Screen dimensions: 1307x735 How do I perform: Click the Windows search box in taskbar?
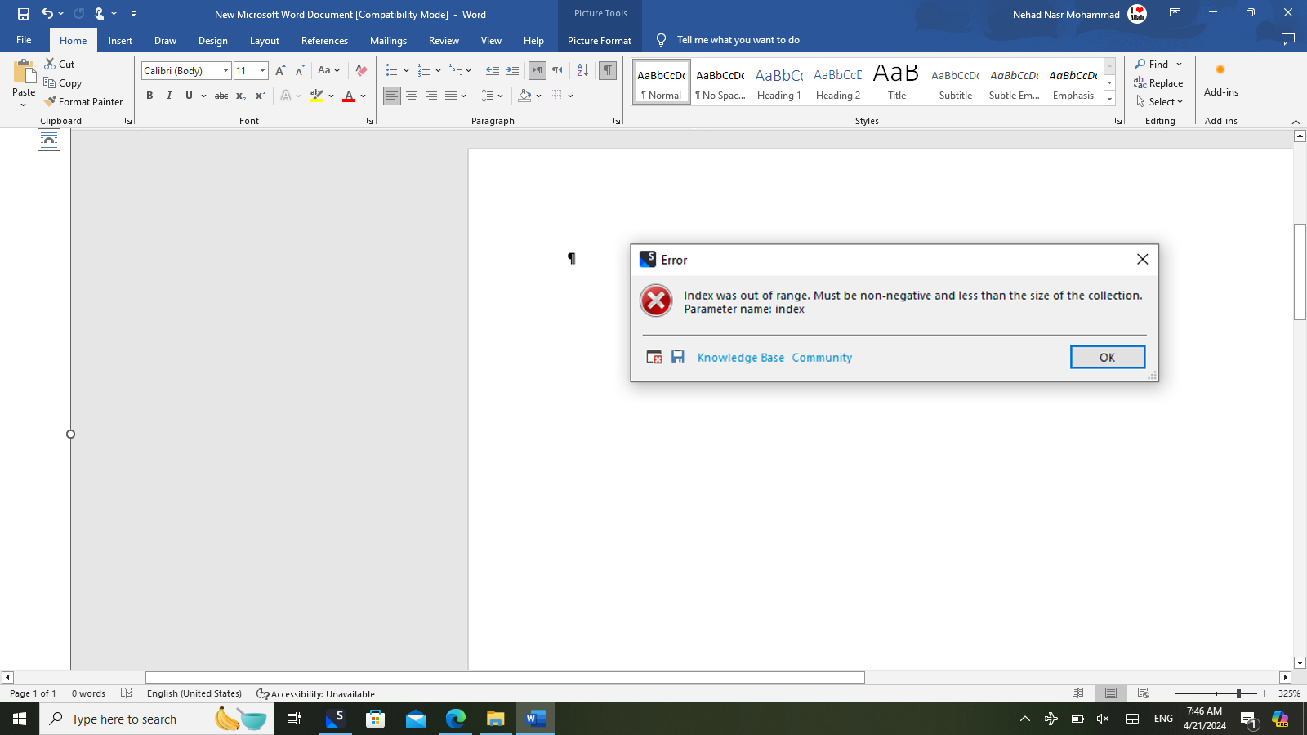click(157, 719)
